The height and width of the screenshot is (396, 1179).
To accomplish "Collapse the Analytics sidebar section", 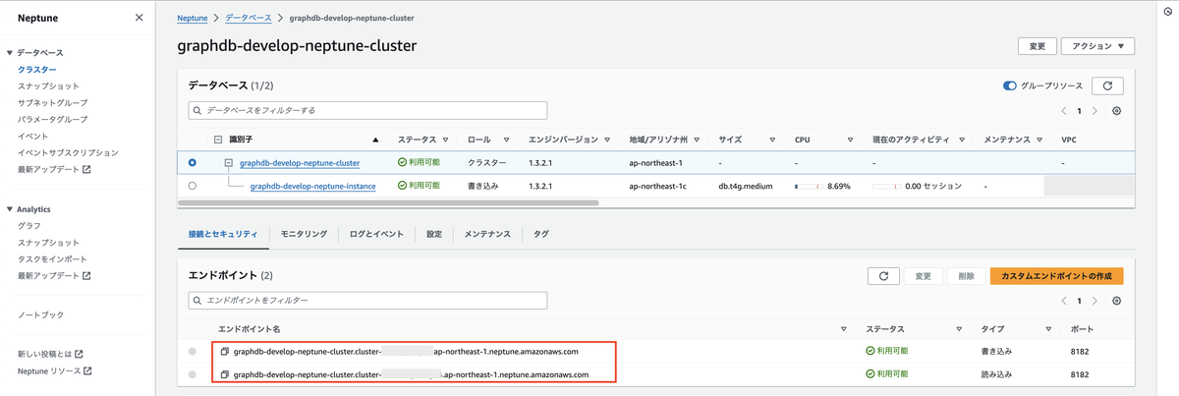I will (x=9, y=209).
